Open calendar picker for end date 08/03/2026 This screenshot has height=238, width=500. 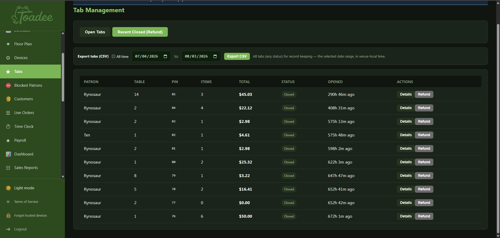215,56
